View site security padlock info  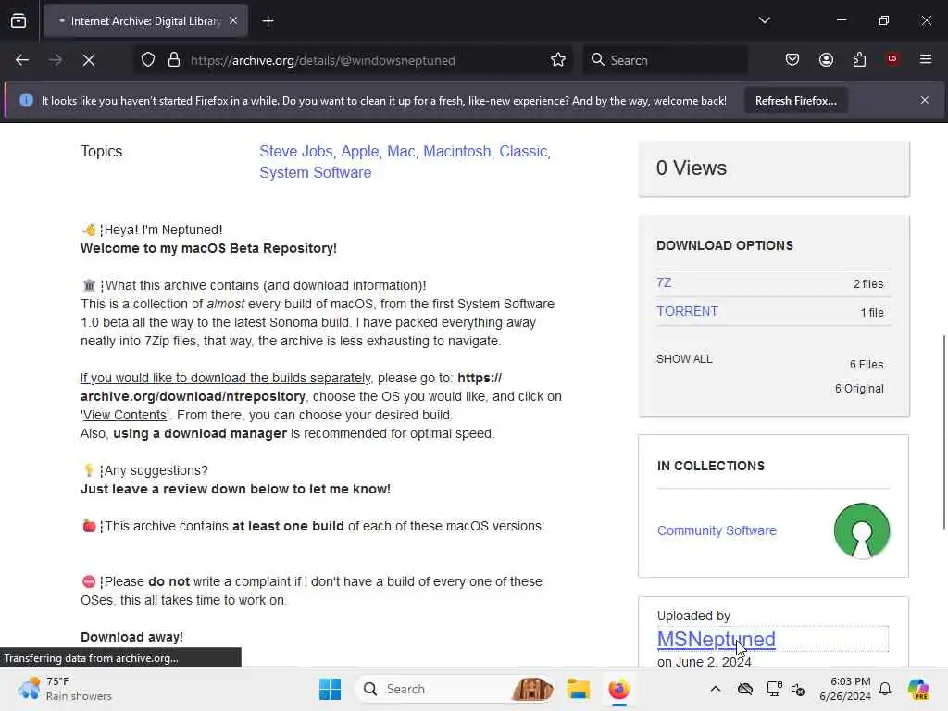tap(174, 60)
